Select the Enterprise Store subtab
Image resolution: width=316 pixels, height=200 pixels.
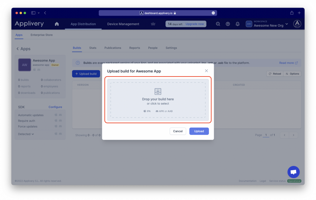[x=42, y=35]
